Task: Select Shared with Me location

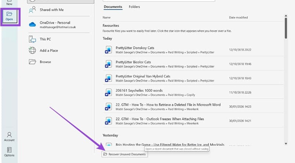Action: point(59,10)
